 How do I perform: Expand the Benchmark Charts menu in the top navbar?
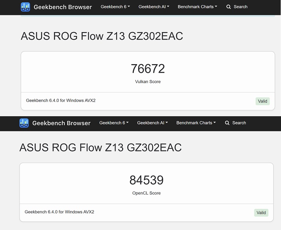point(197,7)
